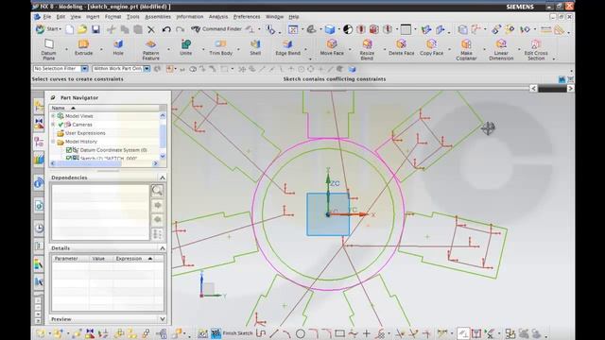Click the Redo arrow icon

tap(180, 29)
